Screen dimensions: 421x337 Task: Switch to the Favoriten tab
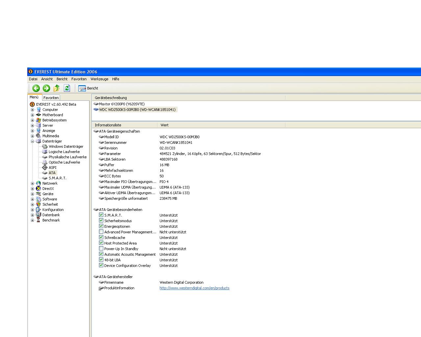[51, 98]
